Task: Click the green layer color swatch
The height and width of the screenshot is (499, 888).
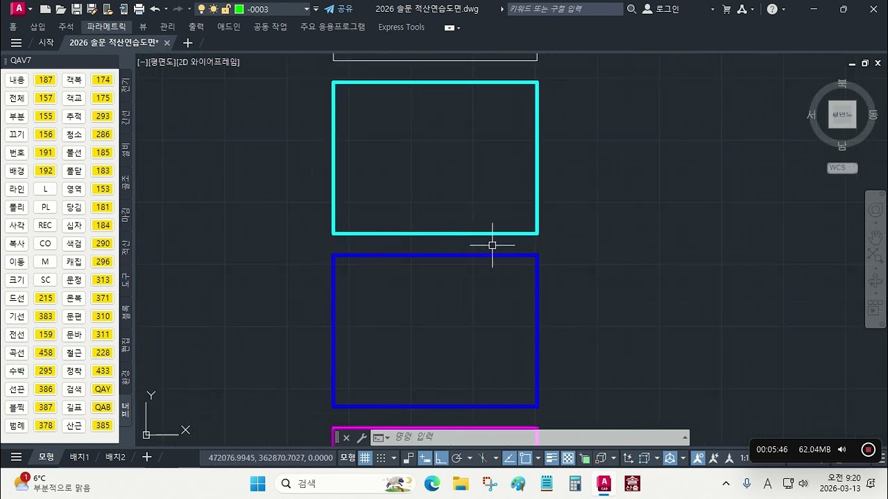Action: [239, 9]
